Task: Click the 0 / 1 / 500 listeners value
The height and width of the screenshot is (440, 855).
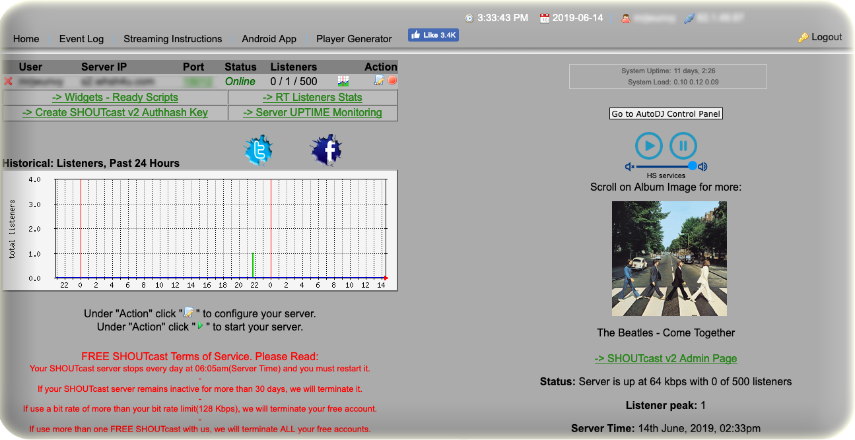Action: (294, 81)
